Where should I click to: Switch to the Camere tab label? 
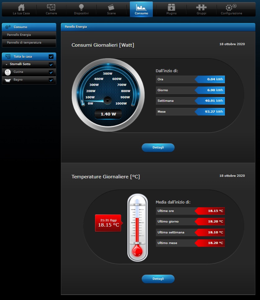click(x=51, y=13)
